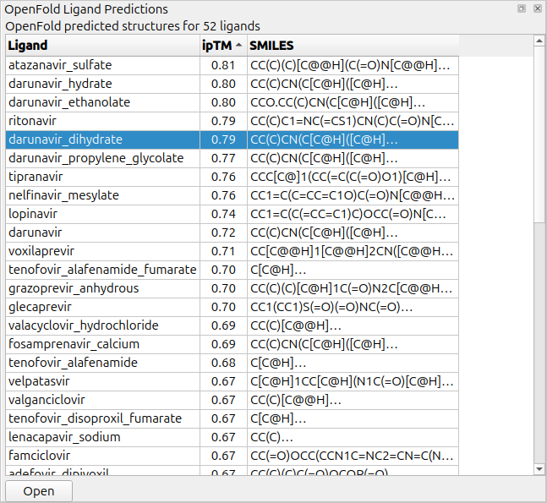The image size is (547, 503).
Task: Click the velpatasvir SMILES cell
Action: click(x=353, y=381)
